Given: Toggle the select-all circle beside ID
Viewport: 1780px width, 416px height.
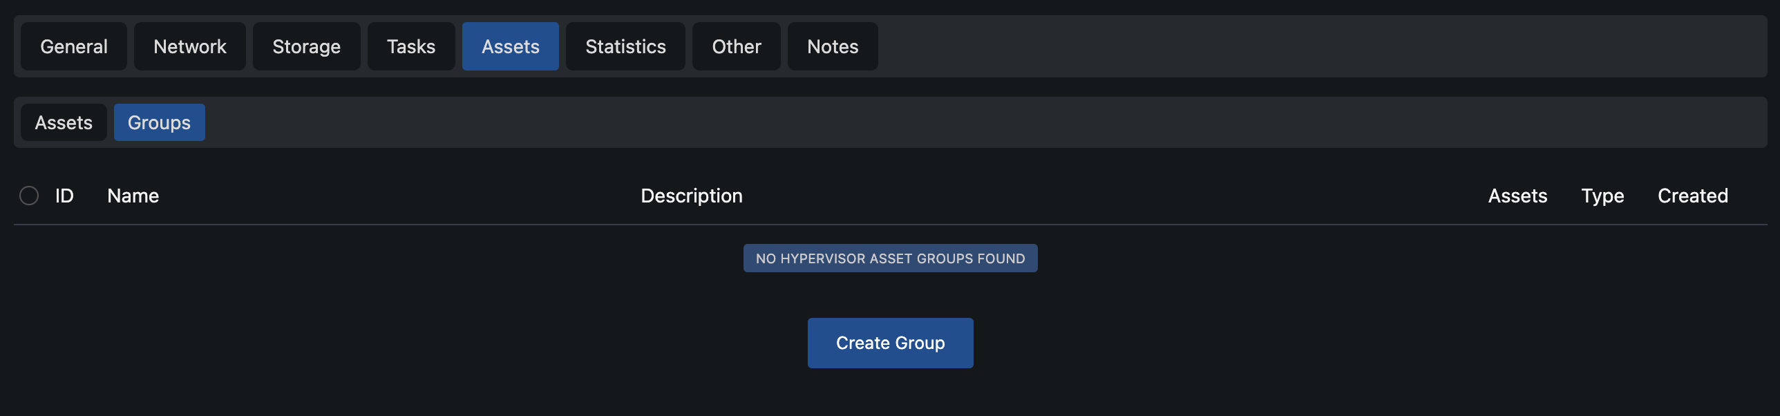Looking at the screenshot, I should [29, 196].
